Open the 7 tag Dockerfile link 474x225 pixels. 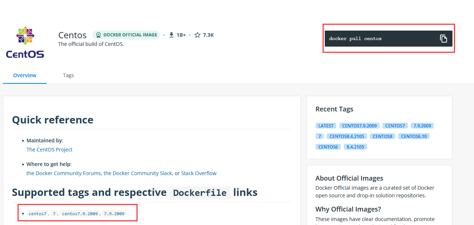pyautogui.click(x=54, y=214)
